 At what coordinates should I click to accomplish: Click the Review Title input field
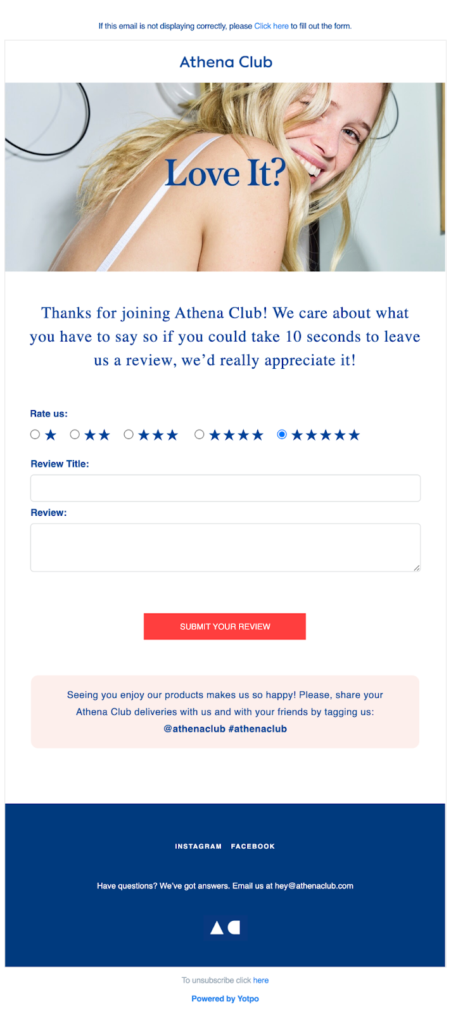(x=225, y=488)
